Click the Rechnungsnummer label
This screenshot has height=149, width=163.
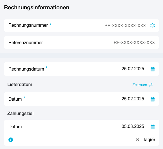[28, 25]
